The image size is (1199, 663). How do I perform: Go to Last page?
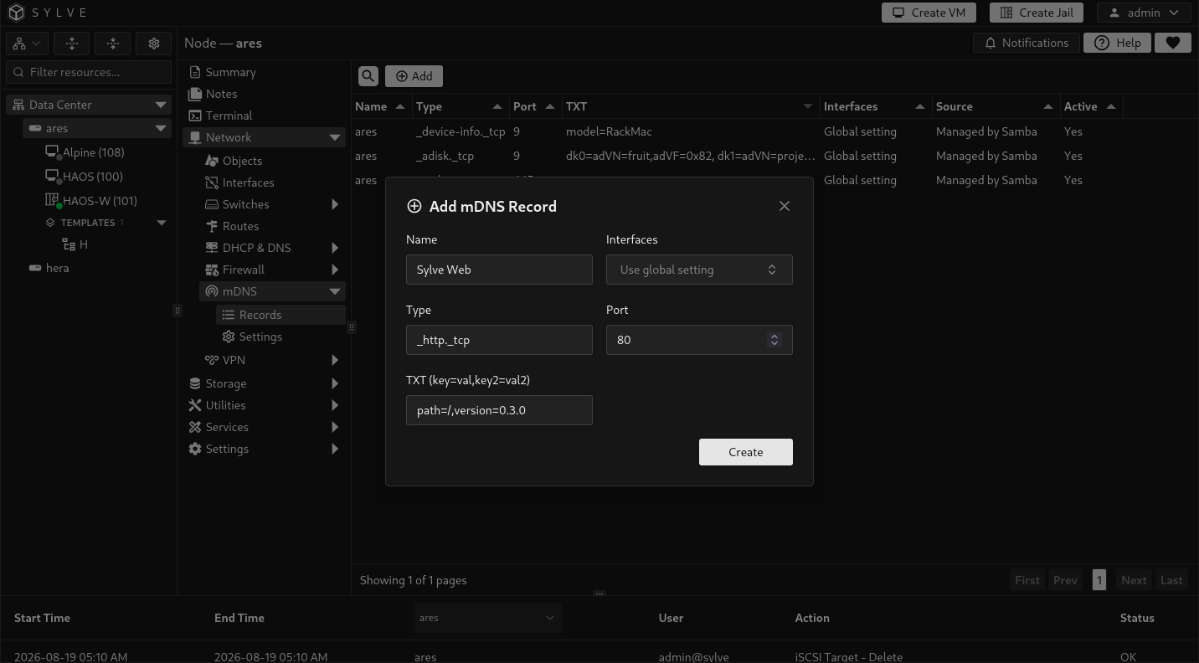tap(1171, 580)
